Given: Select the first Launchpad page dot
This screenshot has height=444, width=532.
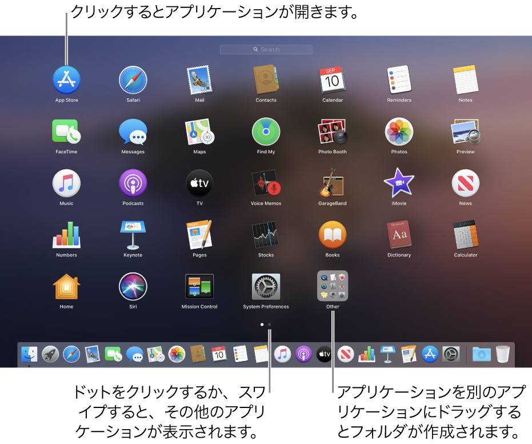Looking at the screenshot, I should pyautogui.click(x=262, y=325).
